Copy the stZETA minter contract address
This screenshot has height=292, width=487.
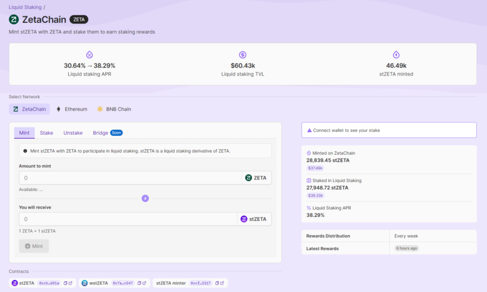[x=217, y=283]
